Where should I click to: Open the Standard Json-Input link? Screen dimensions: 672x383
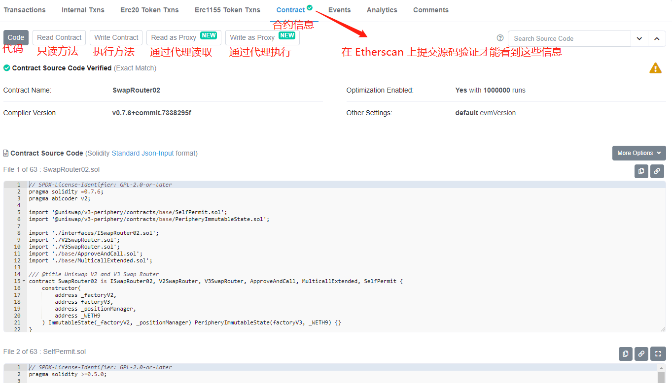pos(142,153)
